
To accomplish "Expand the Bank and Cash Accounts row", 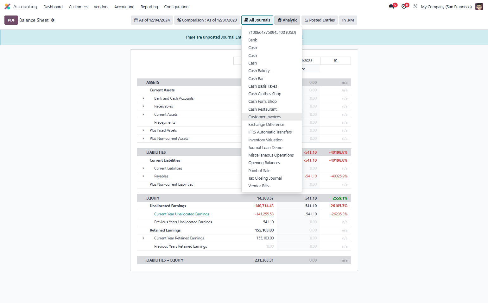I will point(143,98).
